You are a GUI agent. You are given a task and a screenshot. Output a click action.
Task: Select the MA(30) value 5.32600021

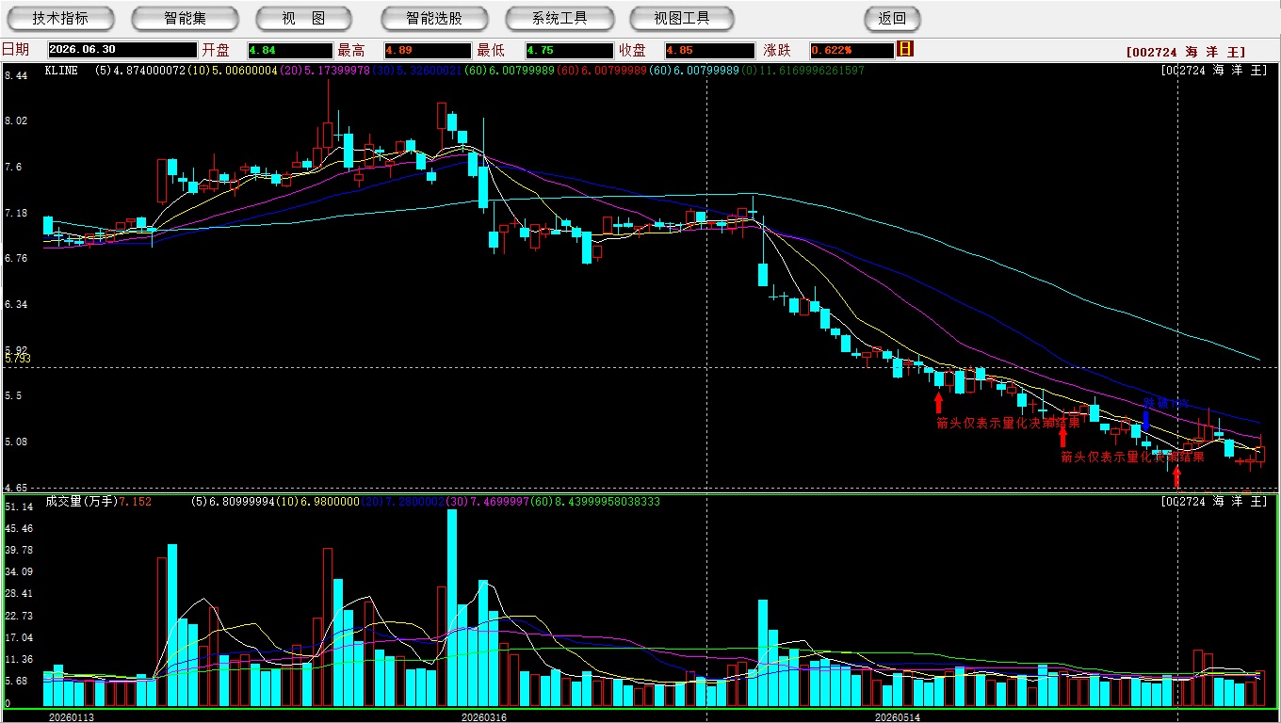(431, 71)
